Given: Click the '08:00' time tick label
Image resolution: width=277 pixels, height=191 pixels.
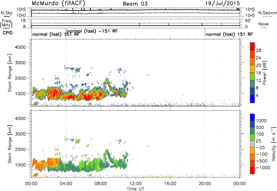Looking at the screenshot, I should [101, 184].
